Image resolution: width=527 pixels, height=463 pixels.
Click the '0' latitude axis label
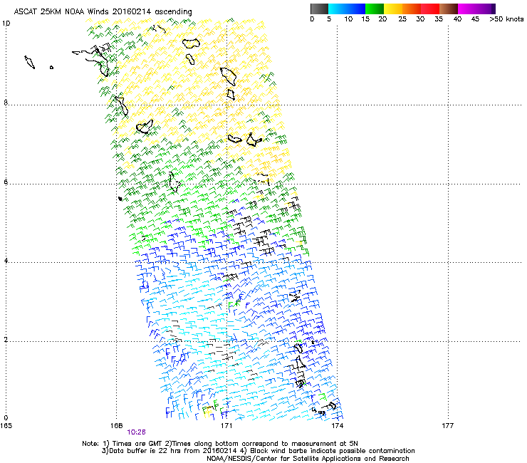[6, 418]
